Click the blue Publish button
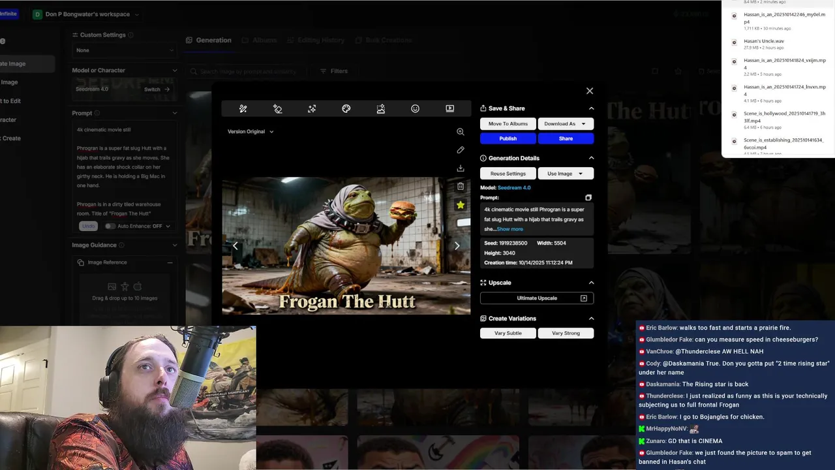The image size is (835, 470). [508, 138]
